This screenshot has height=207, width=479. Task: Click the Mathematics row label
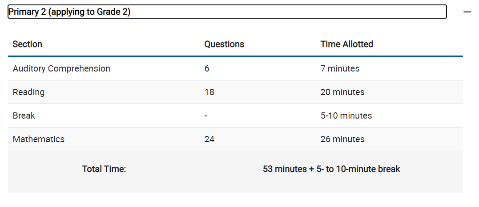click(x=39, y=139)
